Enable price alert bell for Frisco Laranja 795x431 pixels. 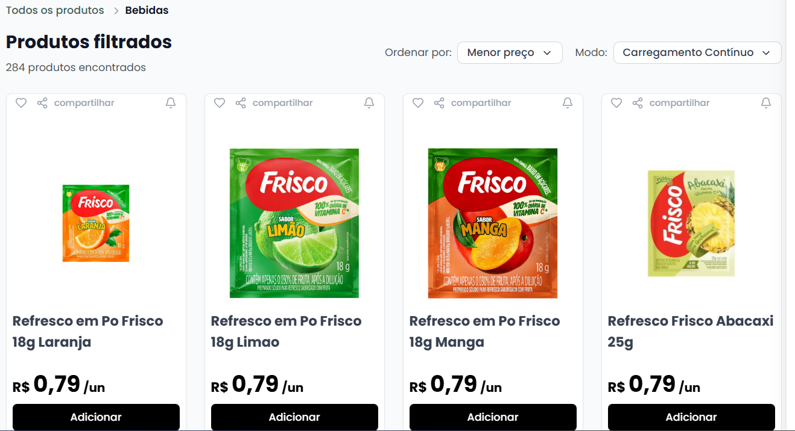pyautogui.click(x=171, y=103)
